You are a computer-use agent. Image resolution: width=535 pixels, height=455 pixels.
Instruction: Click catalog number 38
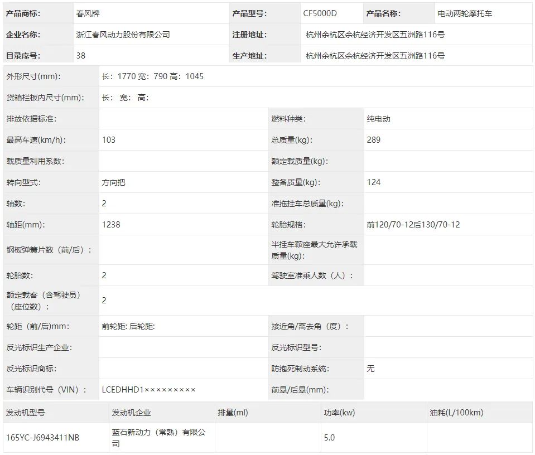click(x=81, y=56)
